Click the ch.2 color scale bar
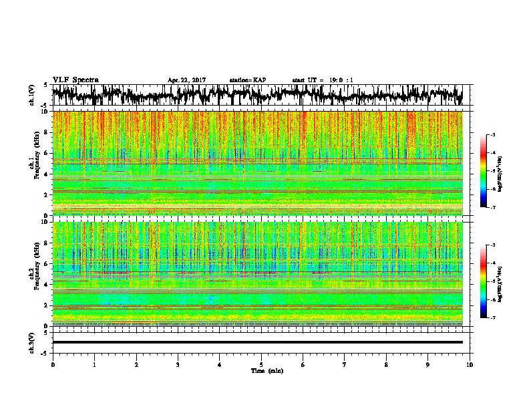Image resolution: width=529 pixels, height=409 pixels. 483,281
